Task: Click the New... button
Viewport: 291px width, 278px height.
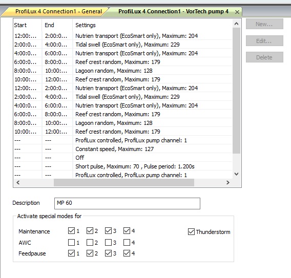Action: (264, 24)
